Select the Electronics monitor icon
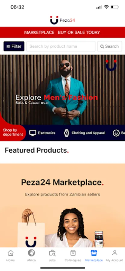125x271 pixels. pos(33,133)
